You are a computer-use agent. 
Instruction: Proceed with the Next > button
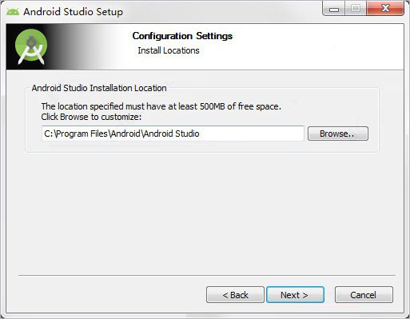coord(295,295)
